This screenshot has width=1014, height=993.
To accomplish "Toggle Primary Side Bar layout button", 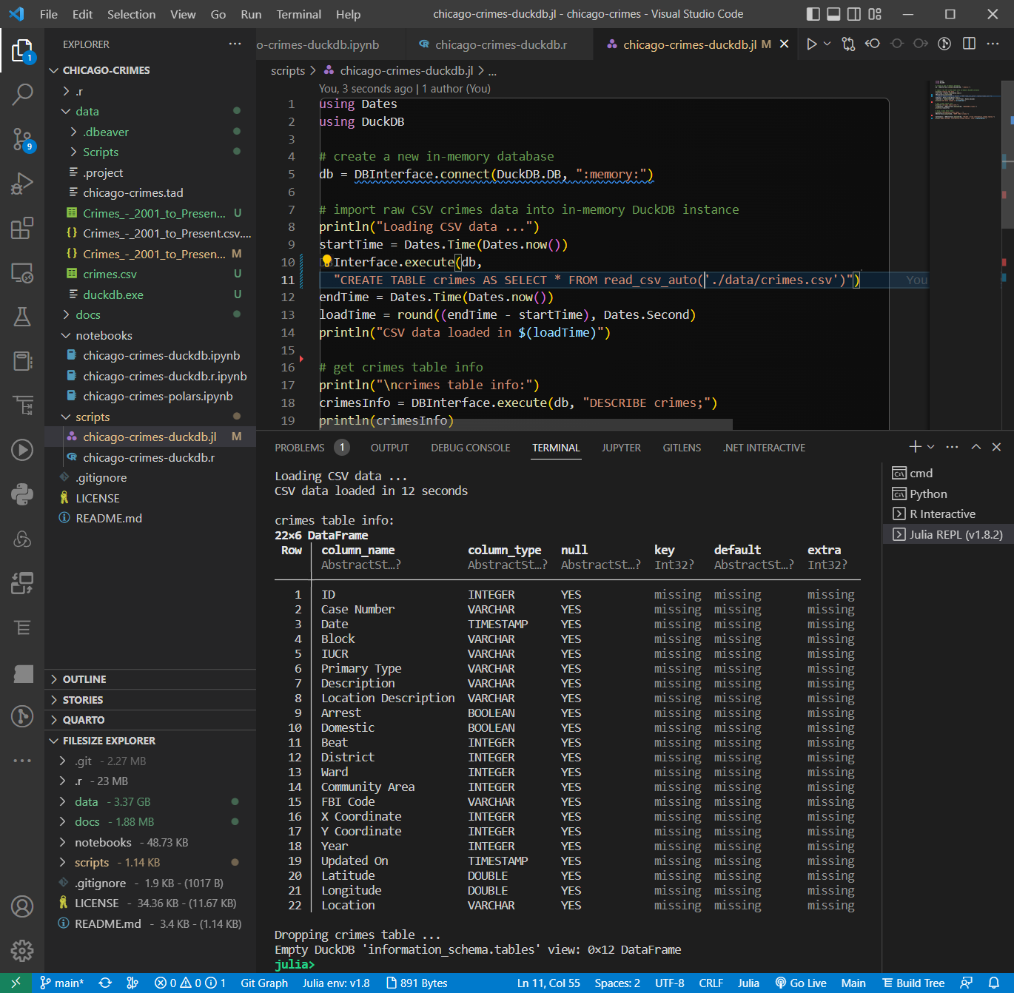I will (x=813, y=14).
